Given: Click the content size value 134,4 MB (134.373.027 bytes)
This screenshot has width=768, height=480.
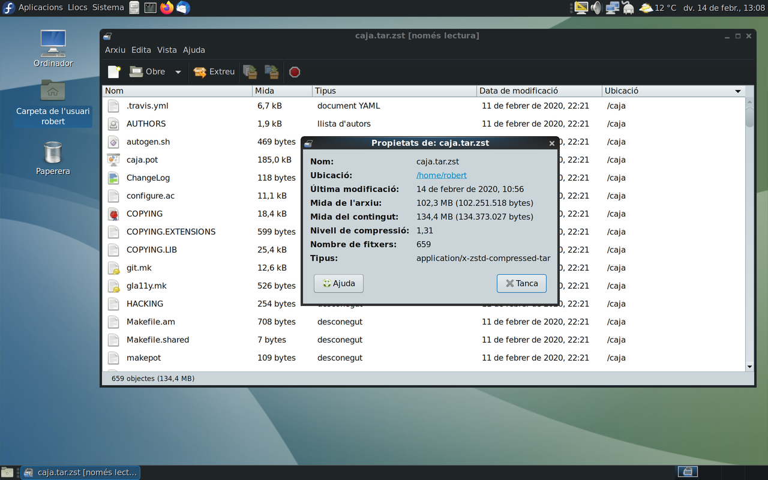Looking at the screenshot, I should pyautogui.click(x=475, y=217).
